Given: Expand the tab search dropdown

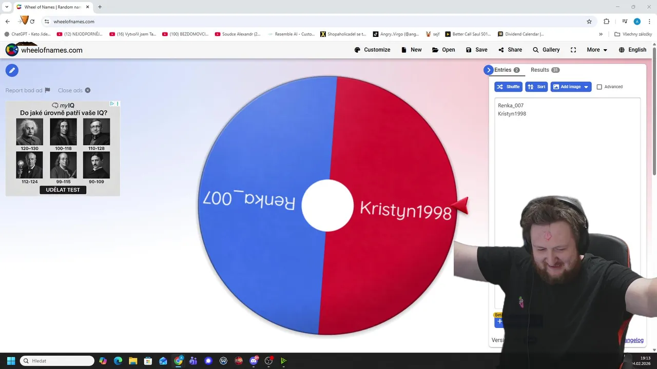Looking at the screenshot, I should (x=7, y=7).
